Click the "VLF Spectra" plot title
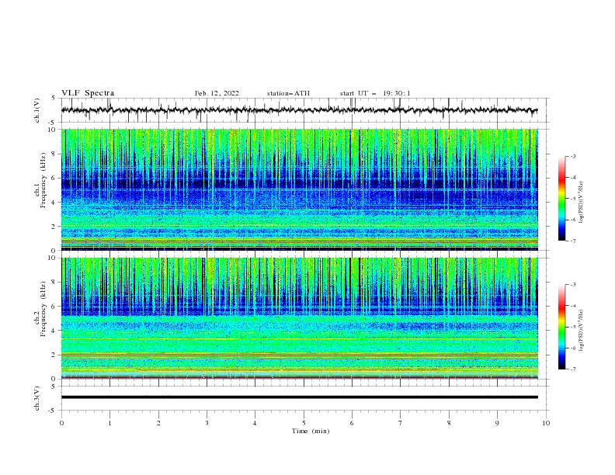Viewport: 615px width, 475px height. pos(88,93)
